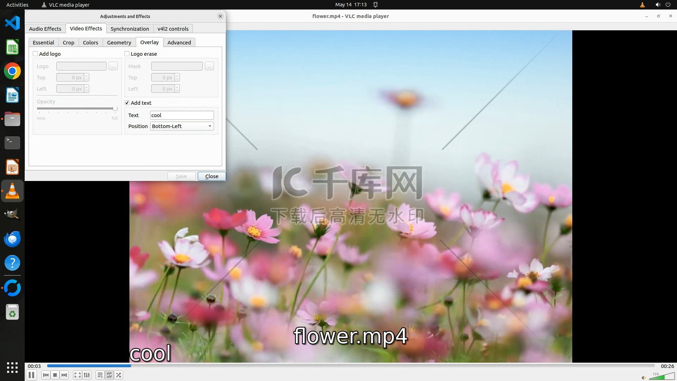Open the Position Bottom-Left dropdown

[182, 126]
